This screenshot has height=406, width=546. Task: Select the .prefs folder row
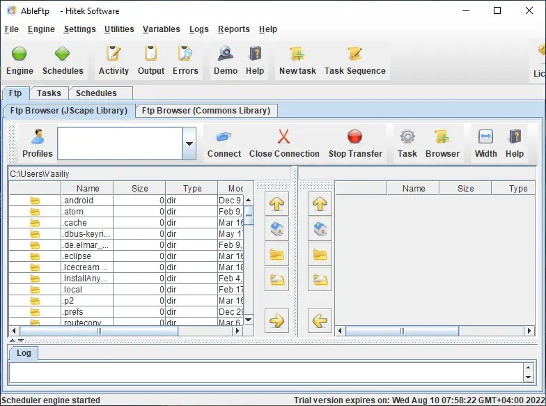126,312
